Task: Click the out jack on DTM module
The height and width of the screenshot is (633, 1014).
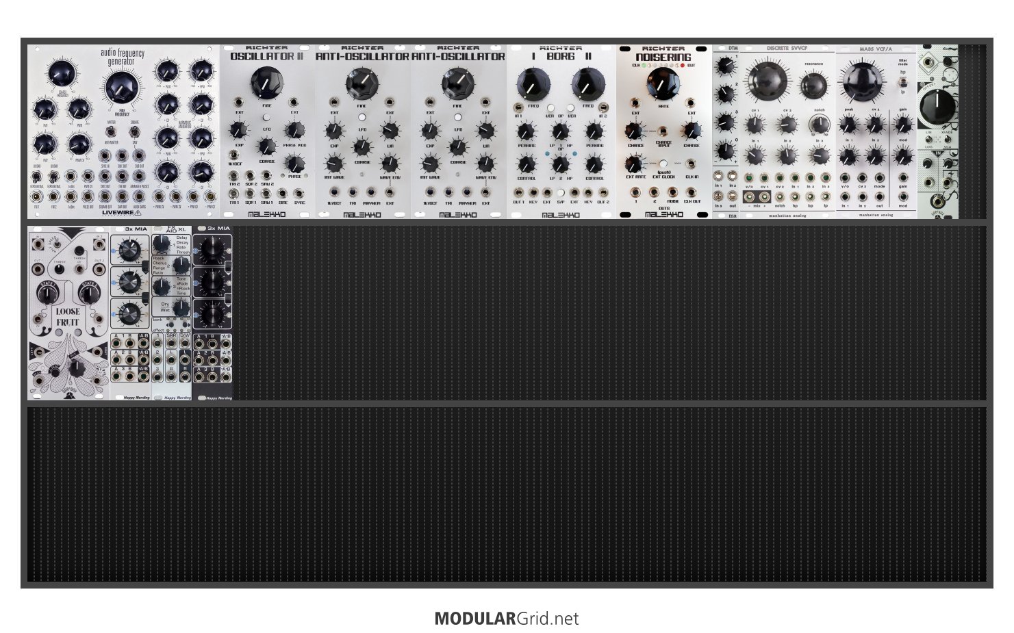Action: [733, 197]
